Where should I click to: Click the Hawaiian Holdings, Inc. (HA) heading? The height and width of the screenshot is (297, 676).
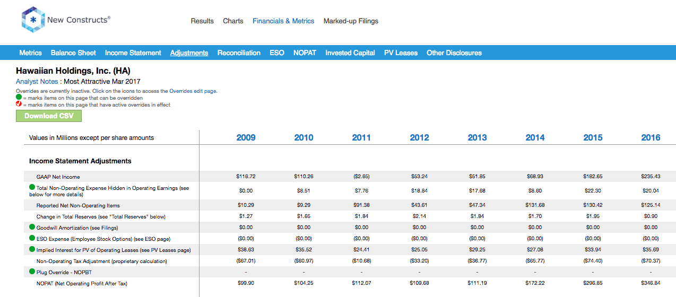tap(73, 71)
